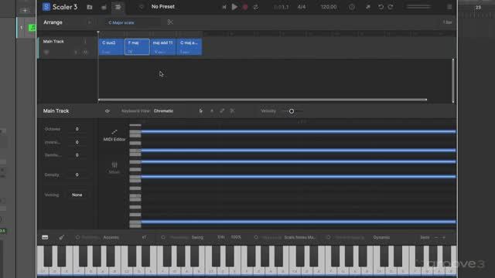
Task: Select the top blue note in piano roll
Action: [299, 131]
